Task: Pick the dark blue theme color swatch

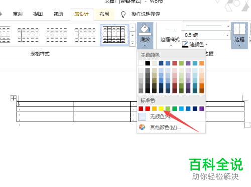Action: coord(161,63)
